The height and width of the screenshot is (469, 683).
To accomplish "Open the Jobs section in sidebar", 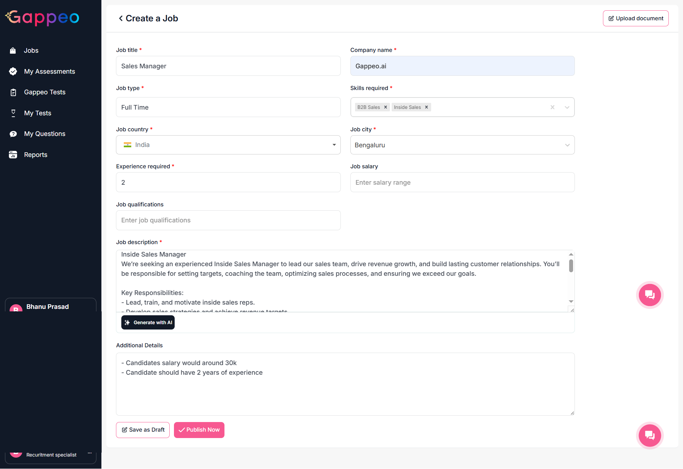I will [31, 51].
